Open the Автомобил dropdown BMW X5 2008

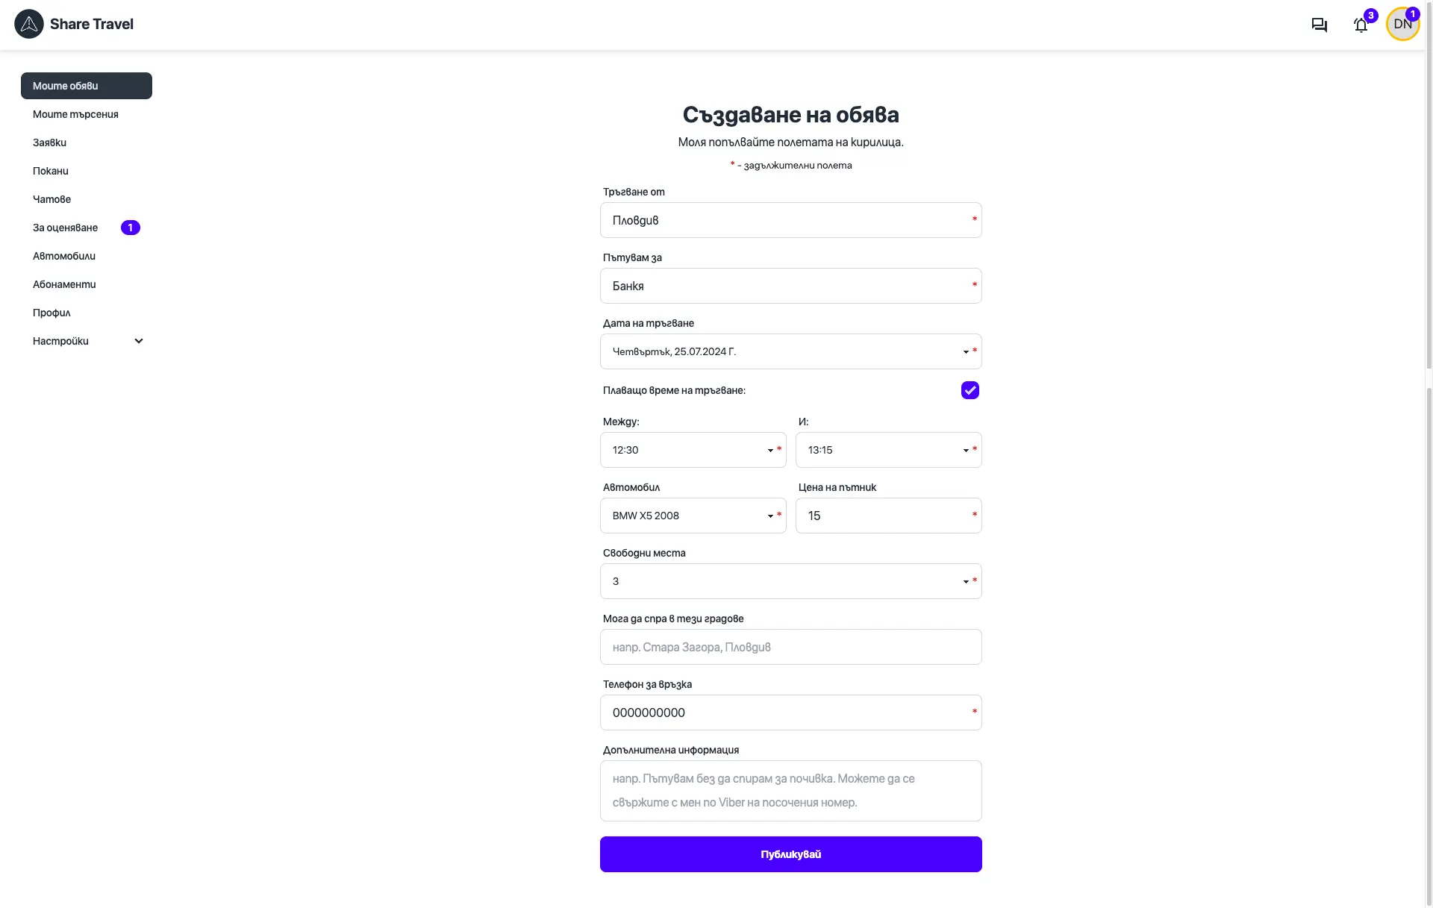pos(693,516)
